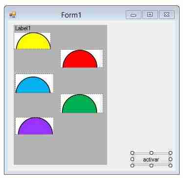Select the green semicircle picture box
The height and width of the screenshot is (178, 183).
(82, 103)
